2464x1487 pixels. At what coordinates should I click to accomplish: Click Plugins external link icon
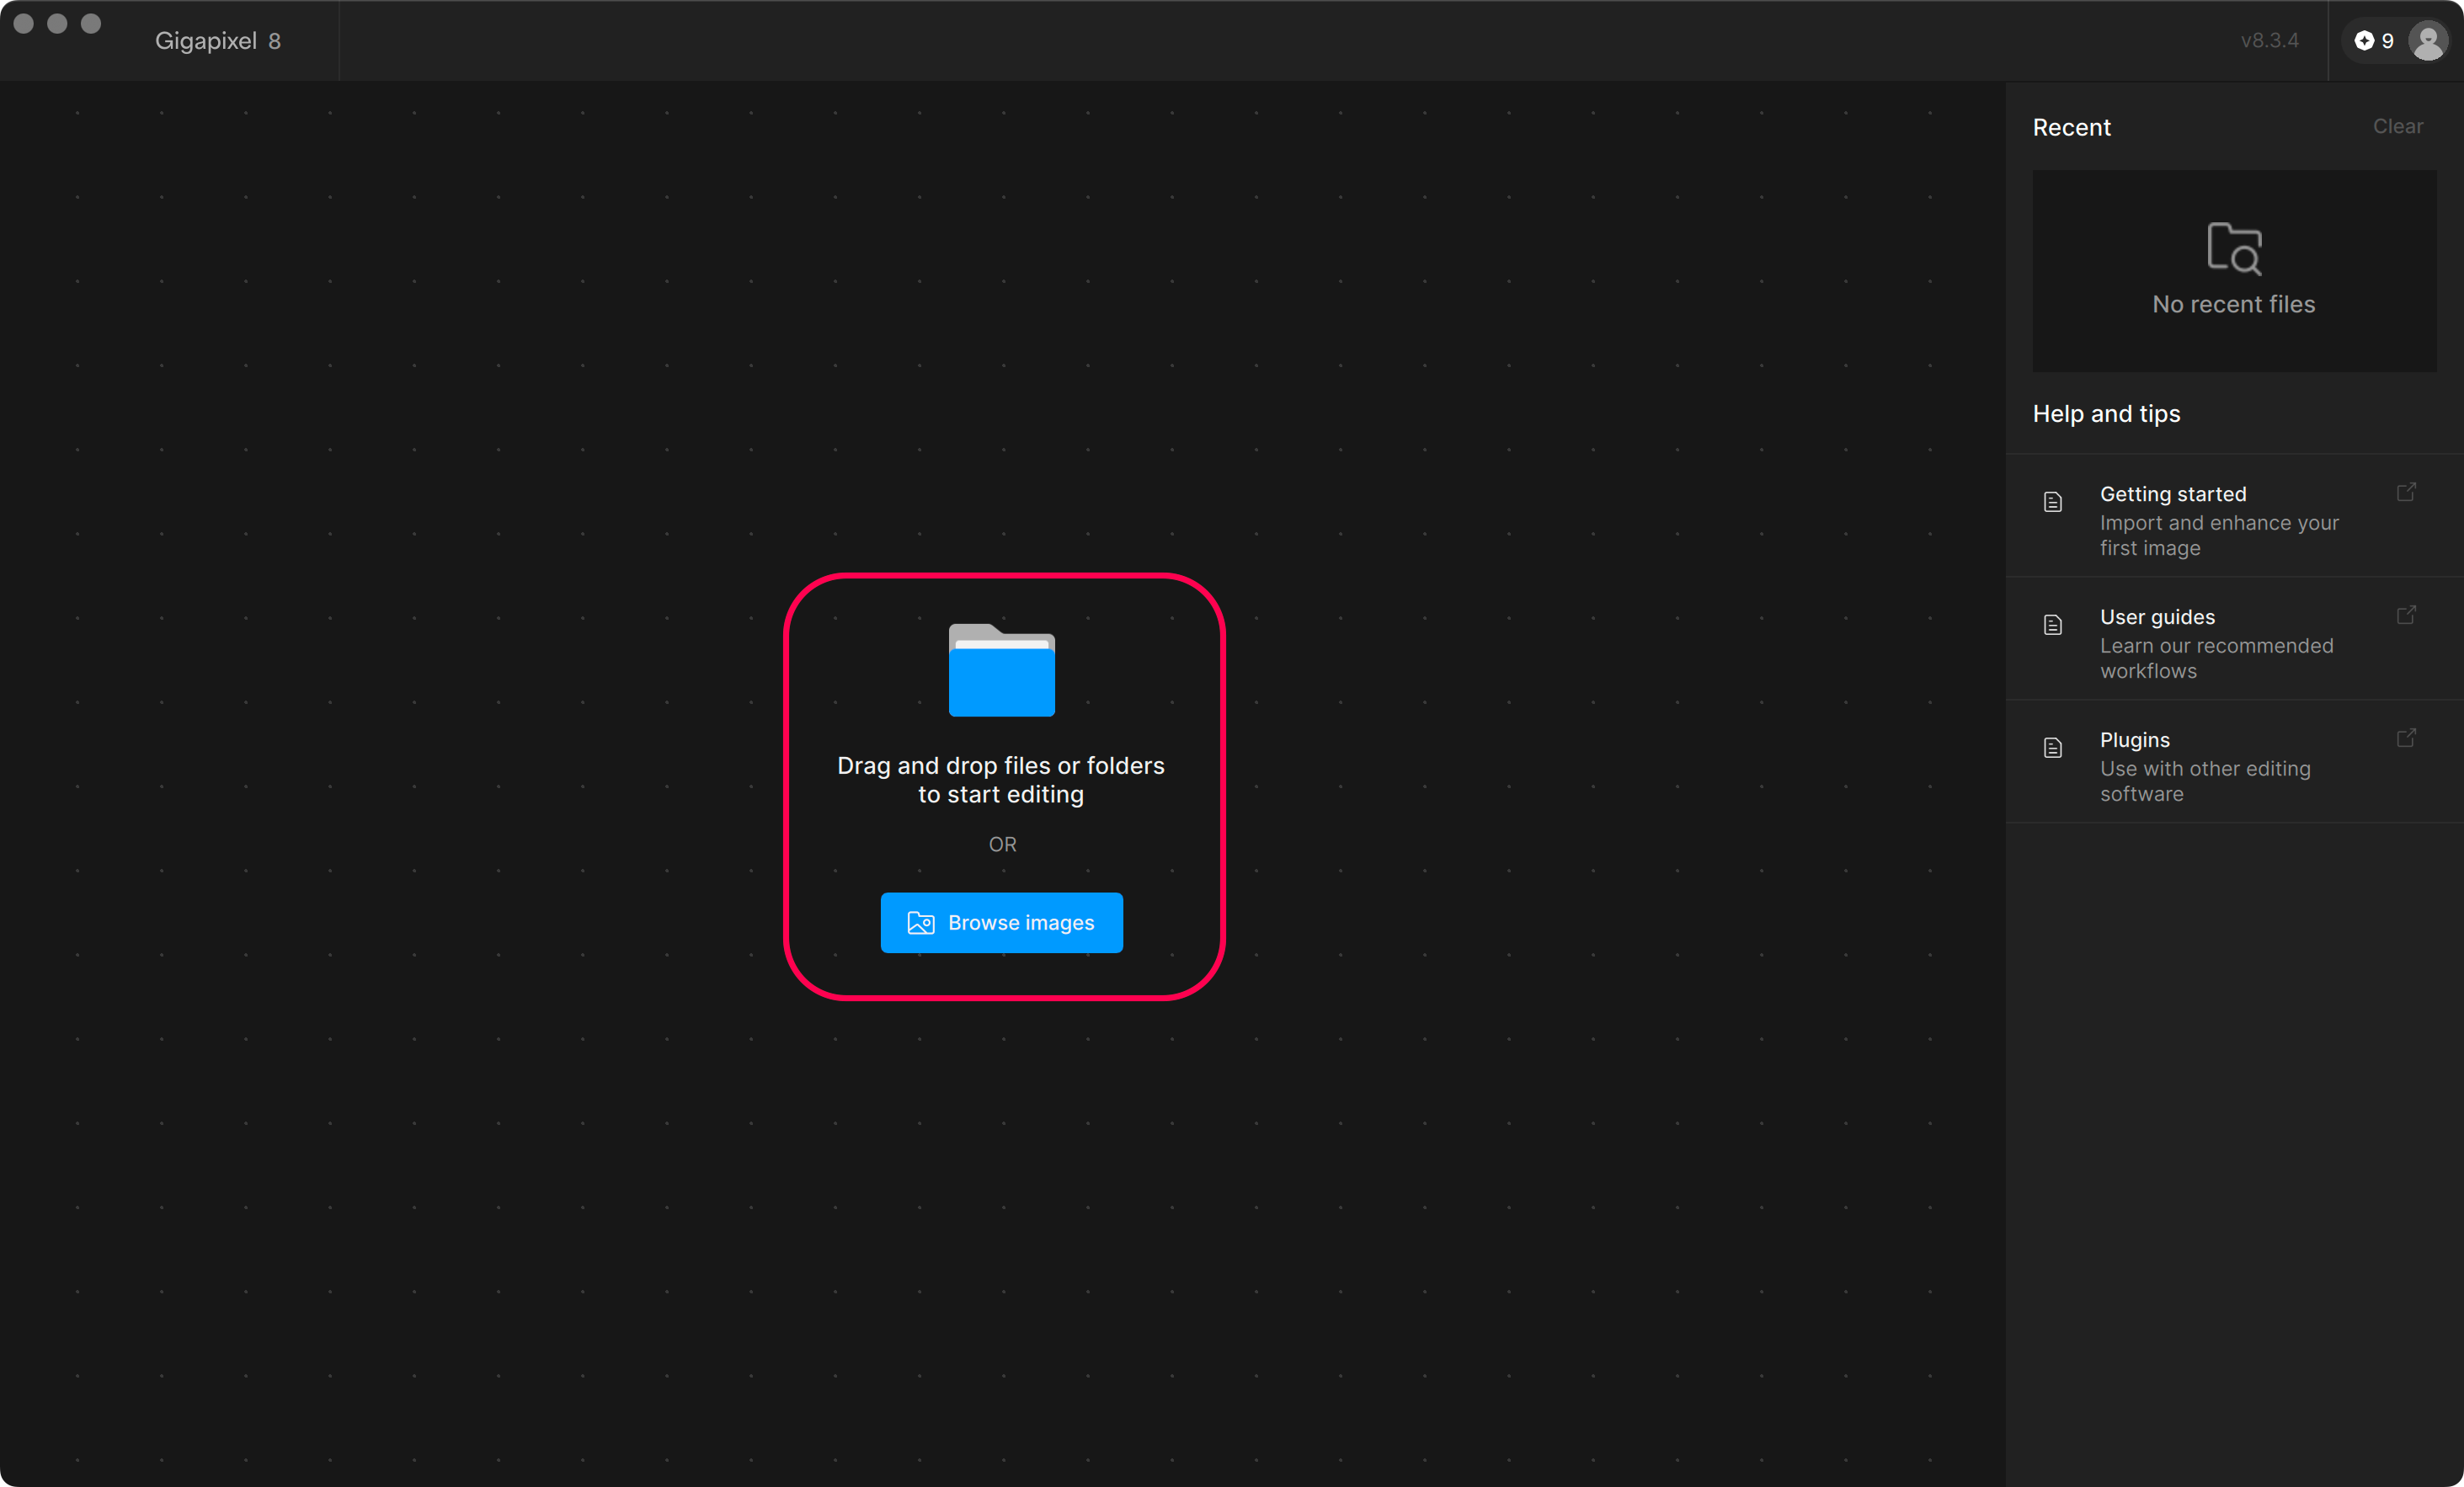(x=2406, y=738)
